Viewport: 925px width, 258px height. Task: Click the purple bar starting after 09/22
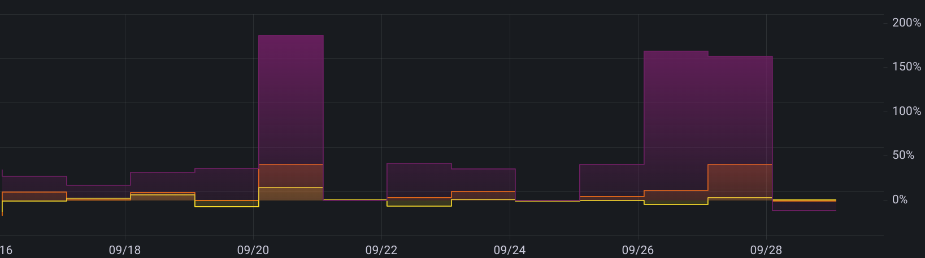tap(419, 180)
